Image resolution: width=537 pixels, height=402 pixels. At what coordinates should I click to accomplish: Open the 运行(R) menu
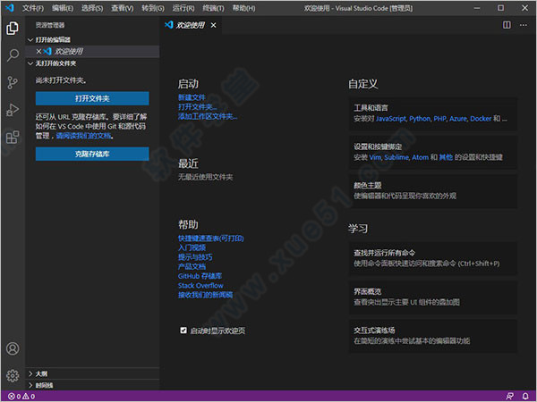183,8
